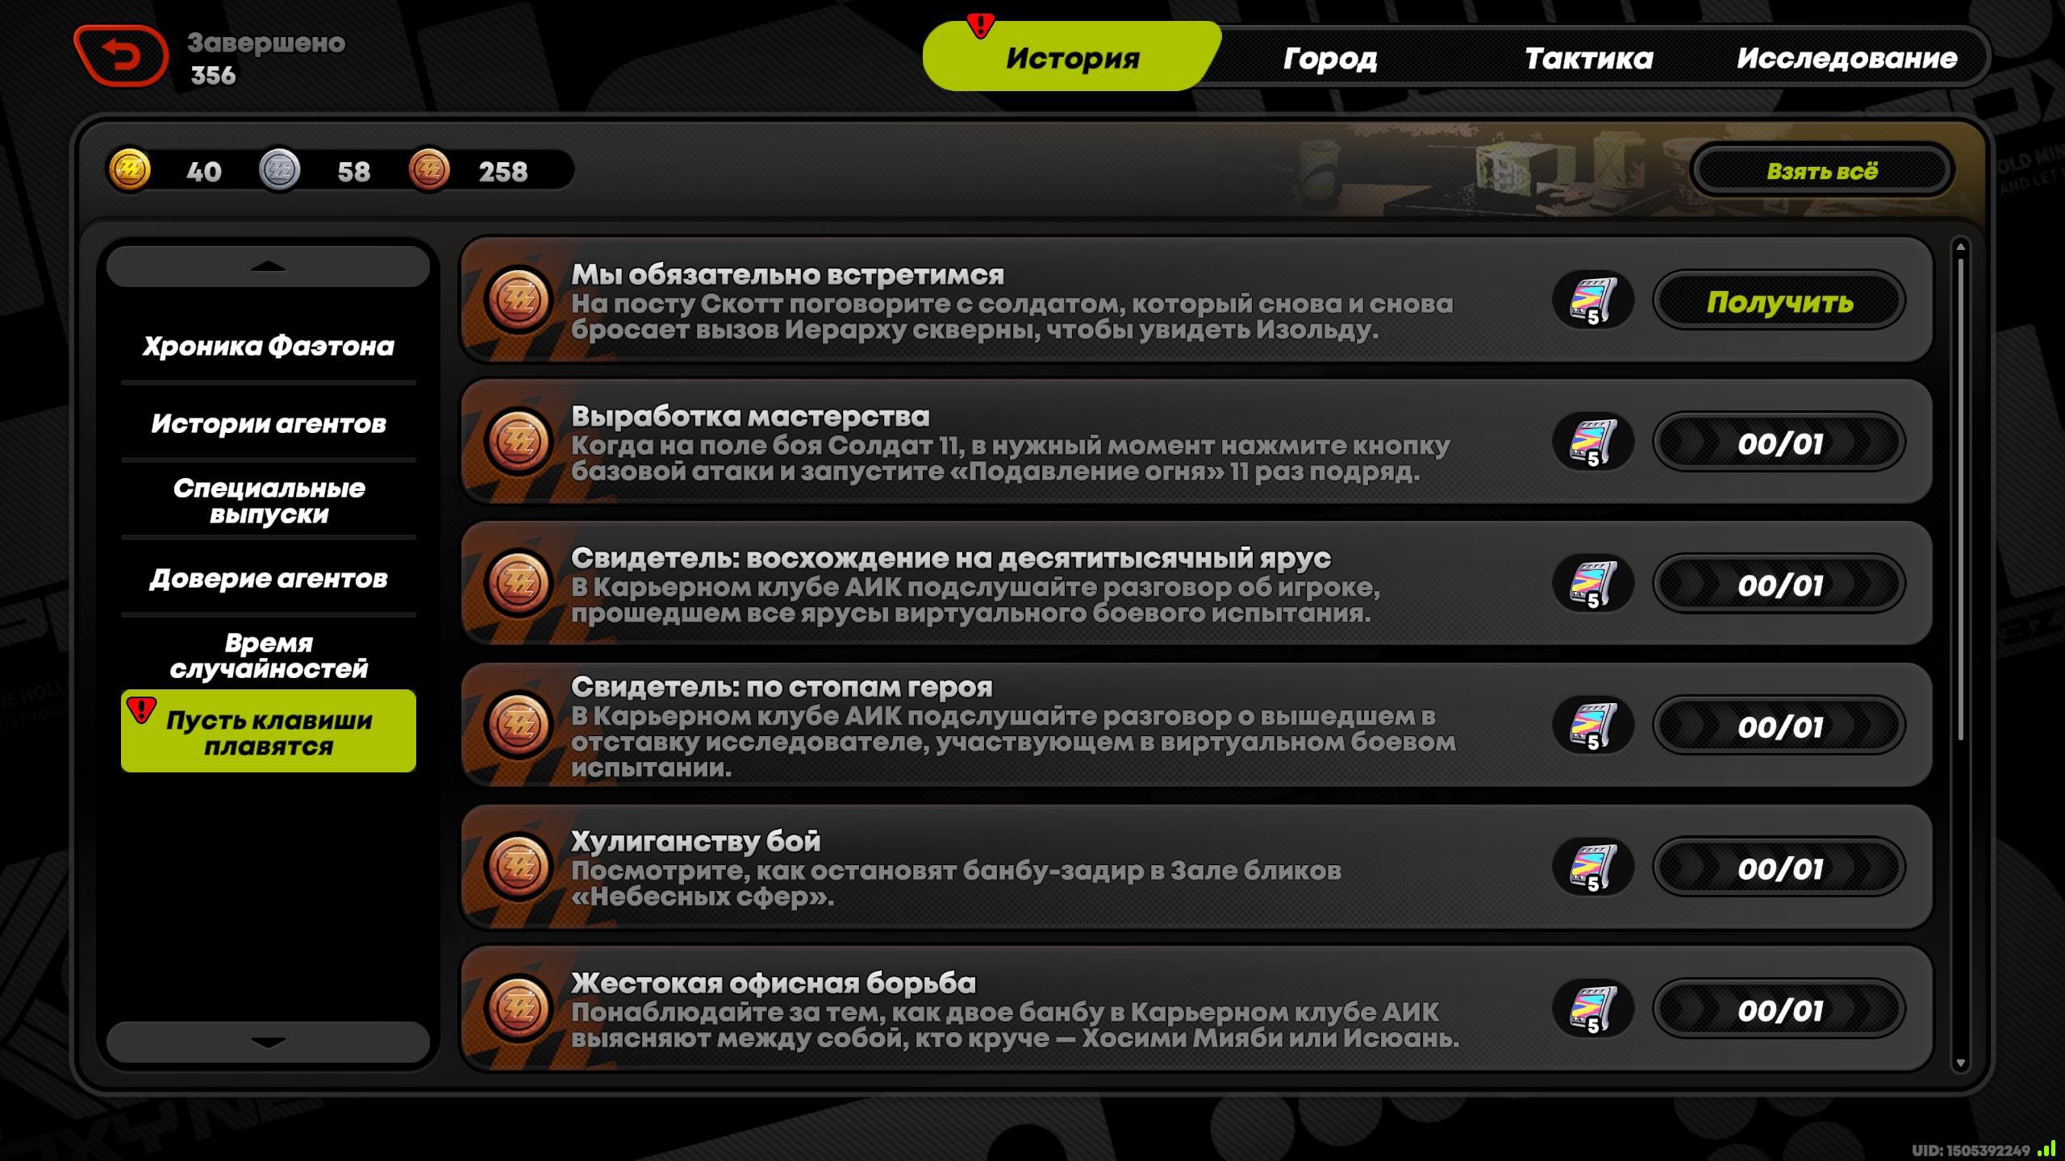The height and width of the screenshot is (1161, 2065).
Task: Click film reward icon for «Мы обязательно встретимся»
Action: click(x=1593, y=301)
